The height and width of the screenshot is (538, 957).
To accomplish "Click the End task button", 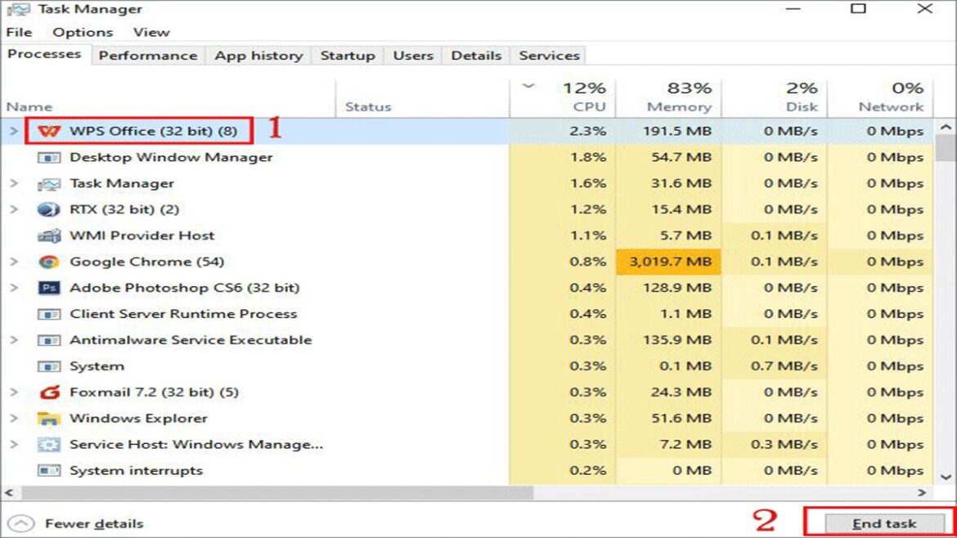I will click(x=886, y=522).
